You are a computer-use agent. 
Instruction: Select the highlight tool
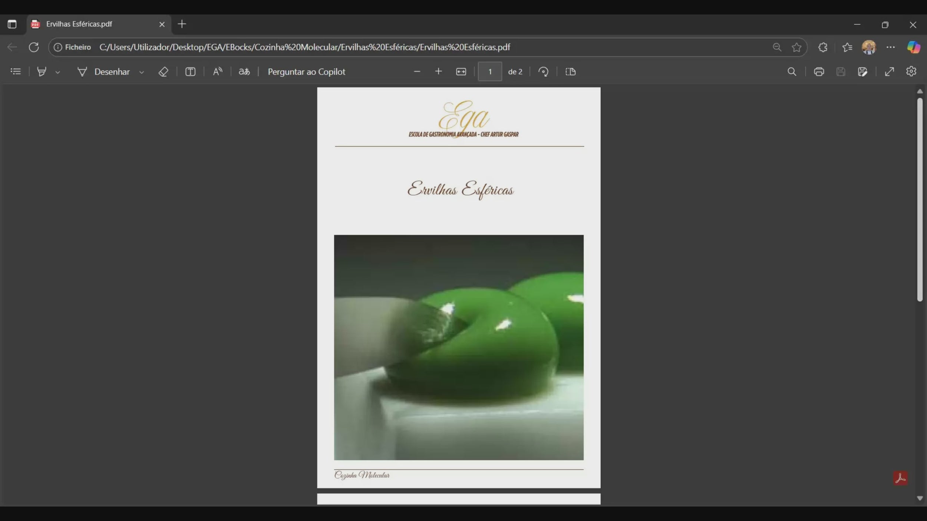pyautogui.click(x=42, y=72)
